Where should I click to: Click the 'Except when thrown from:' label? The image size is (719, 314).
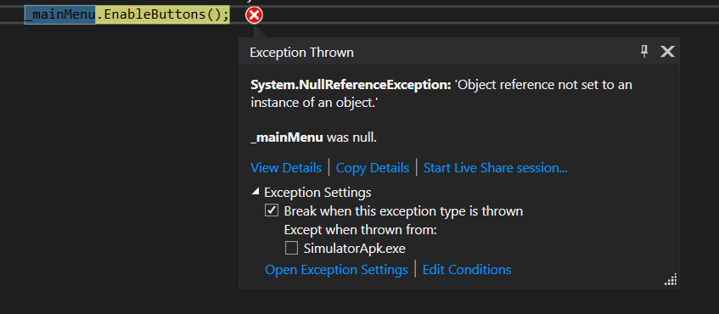(361, 230)
